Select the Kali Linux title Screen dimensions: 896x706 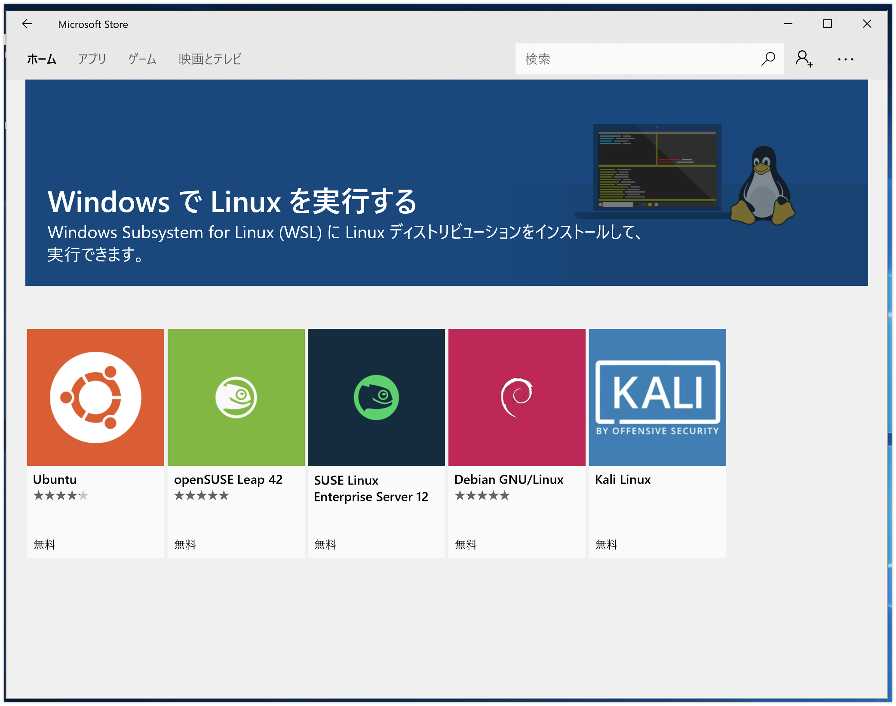click(x=623, y=479)
